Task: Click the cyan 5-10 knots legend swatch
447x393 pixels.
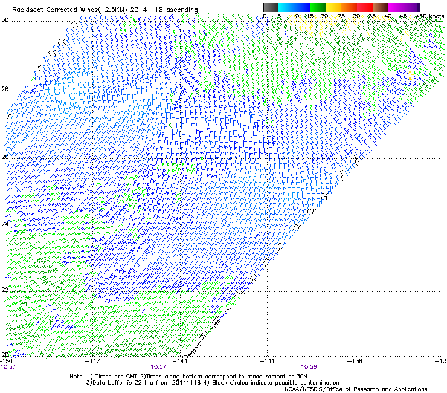Action: coord(286,7)
